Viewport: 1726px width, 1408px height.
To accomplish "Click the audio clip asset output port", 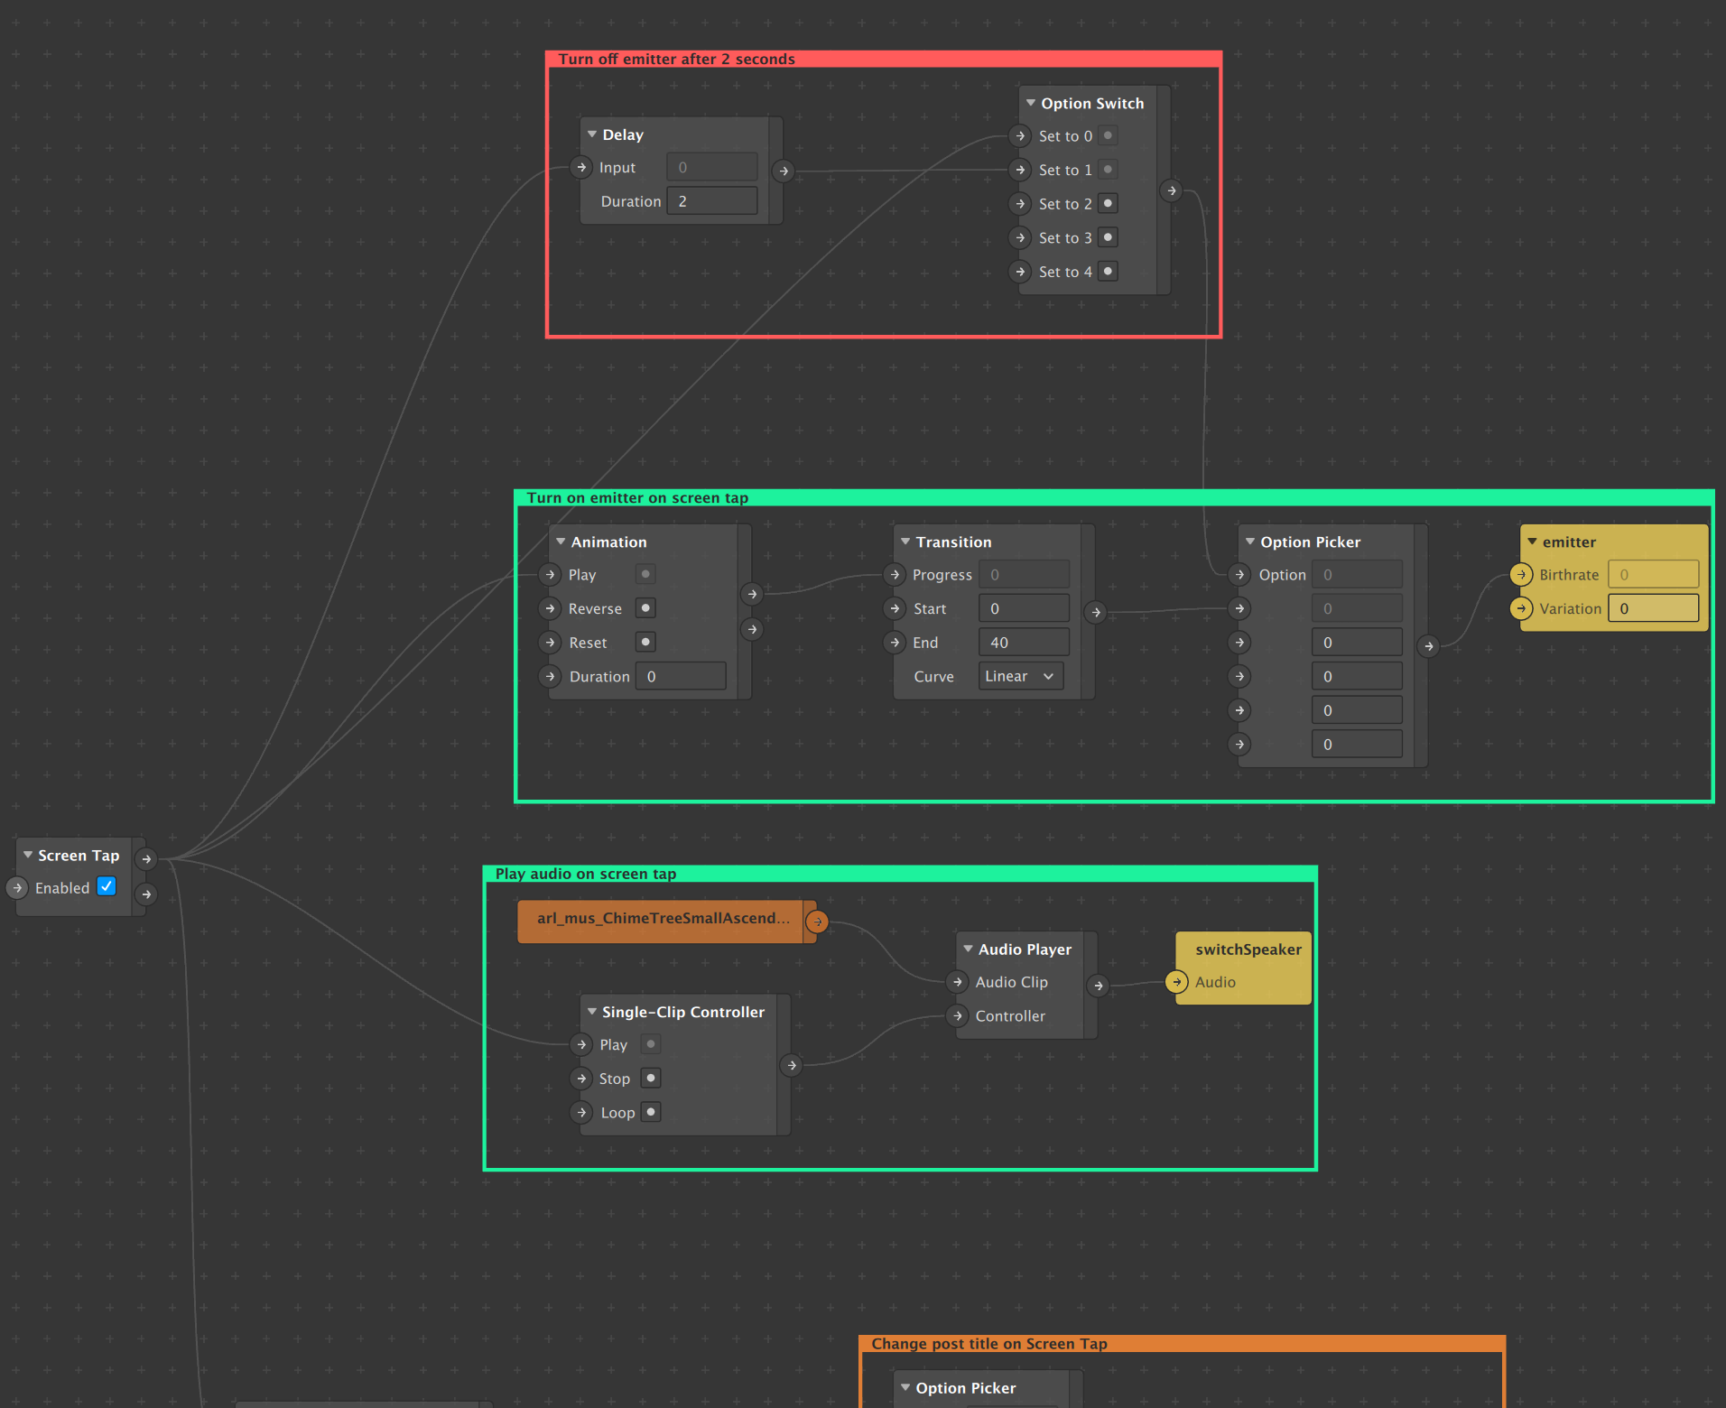I will point(818,922).
